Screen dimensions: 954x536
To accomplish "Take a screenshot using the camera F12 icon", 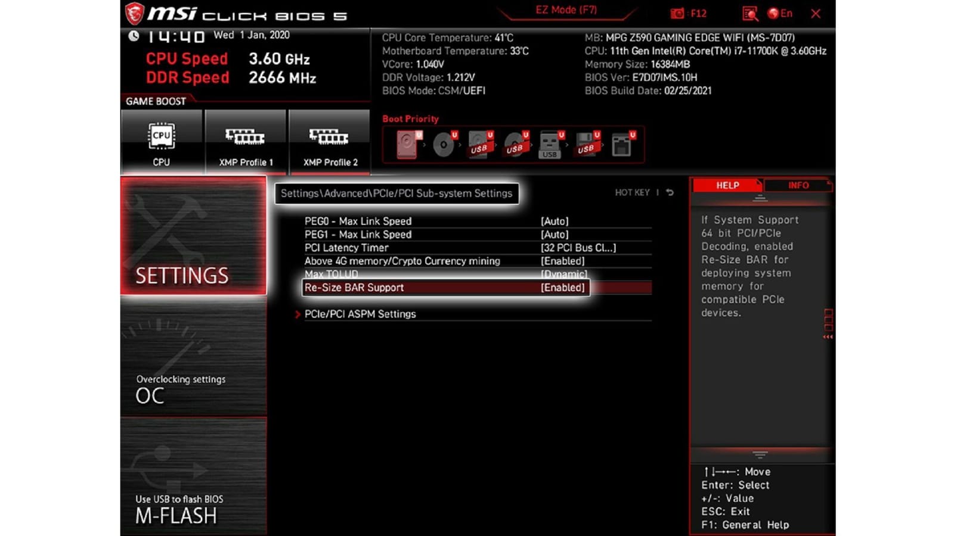I will [677, 13].
